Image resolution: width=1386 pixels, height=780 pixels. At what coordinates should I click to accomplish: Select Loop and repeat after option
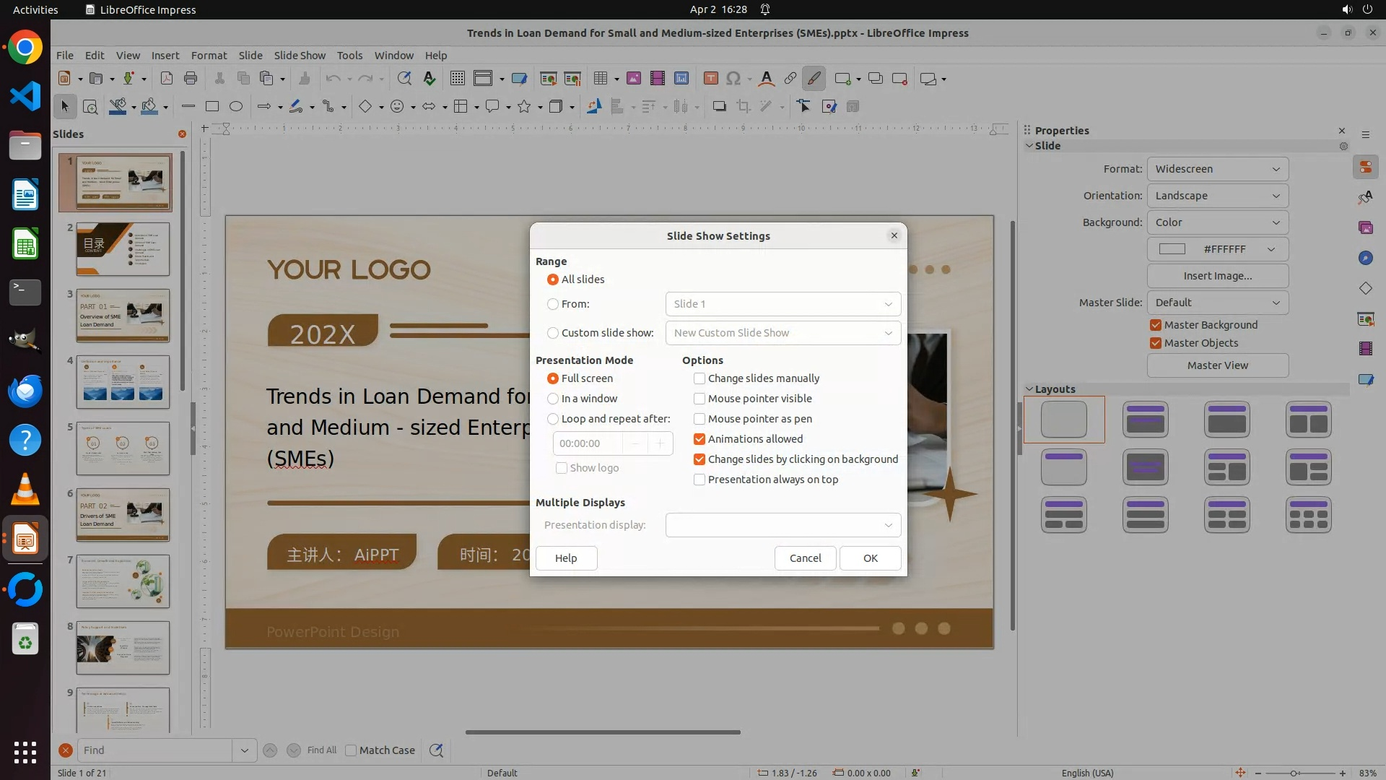(553, 419)
